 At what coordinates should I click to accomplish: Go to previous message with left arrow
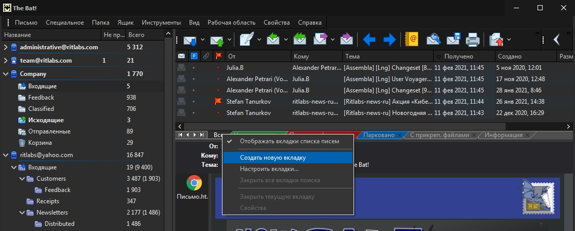369,39
